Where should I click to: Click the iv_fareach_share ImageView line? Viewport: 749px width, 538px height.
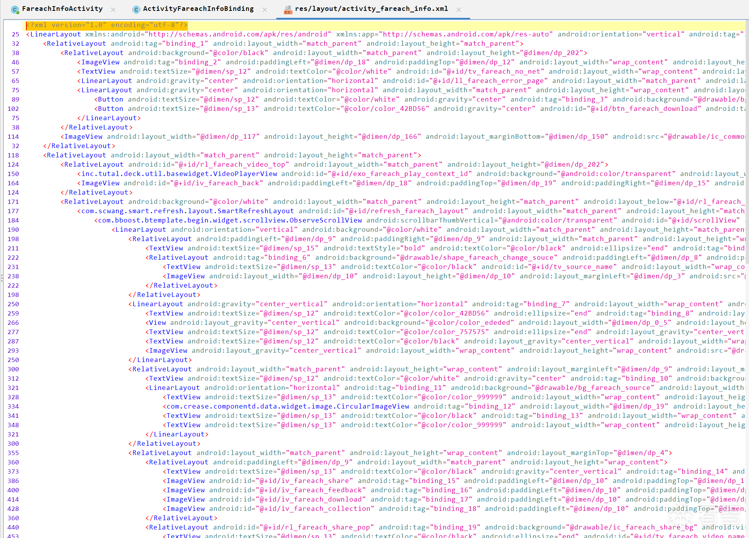pos(454,481)
